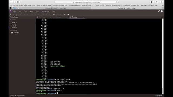
Task: Open the user avatar icon at top right
Action: [162, 11]
